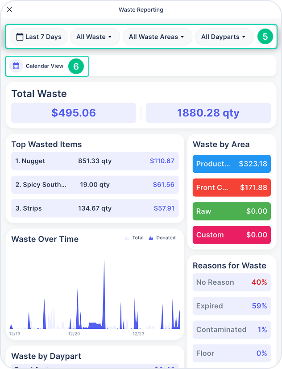
Task: Open the All Waste dropdown
Action: 95,37
